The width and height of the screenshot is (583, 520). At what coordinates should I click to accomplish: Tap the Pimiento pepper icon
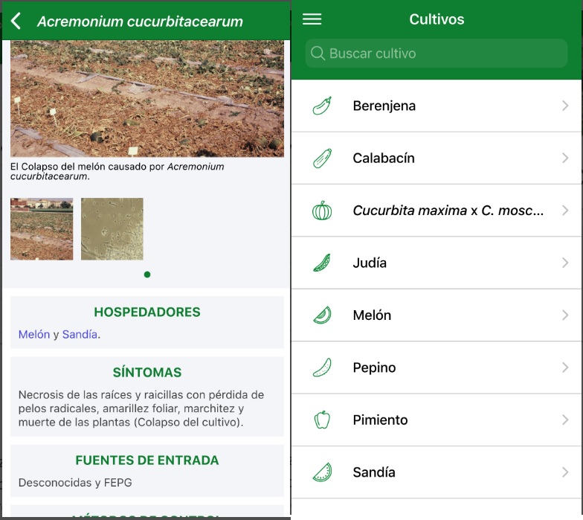(x=322, y=420)
